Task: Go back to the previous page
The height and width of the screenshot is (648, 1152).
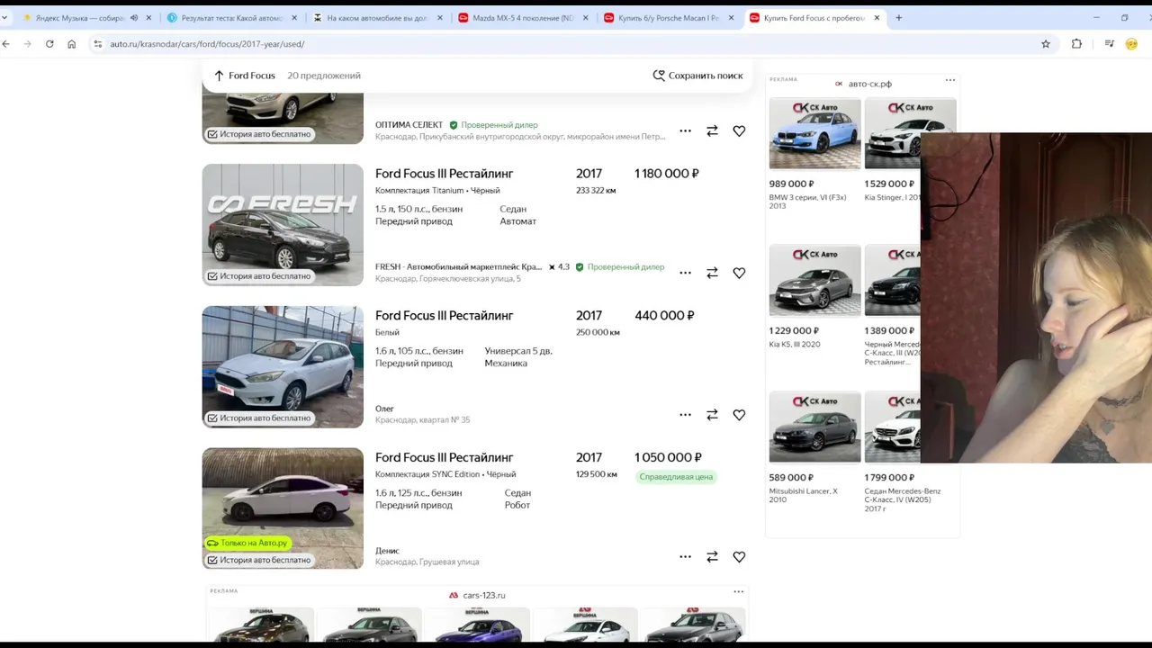Action: (x=6, y=44)
